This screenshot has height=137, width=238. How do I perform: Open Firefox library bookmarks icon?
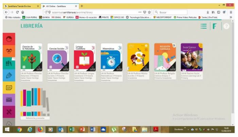point(213,12)
